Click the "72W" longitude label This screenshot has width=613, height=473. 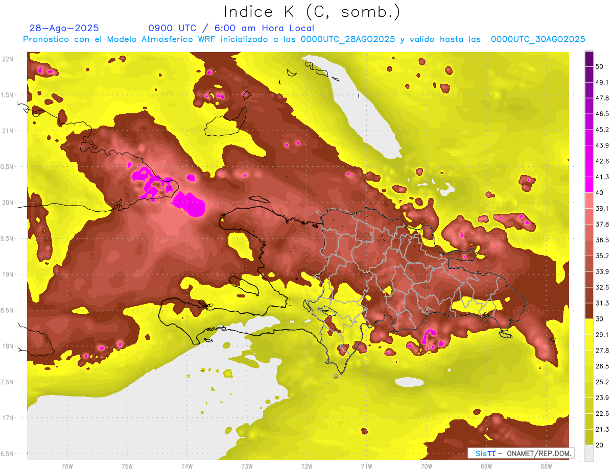pyautogui.click(x=306, y=466)
